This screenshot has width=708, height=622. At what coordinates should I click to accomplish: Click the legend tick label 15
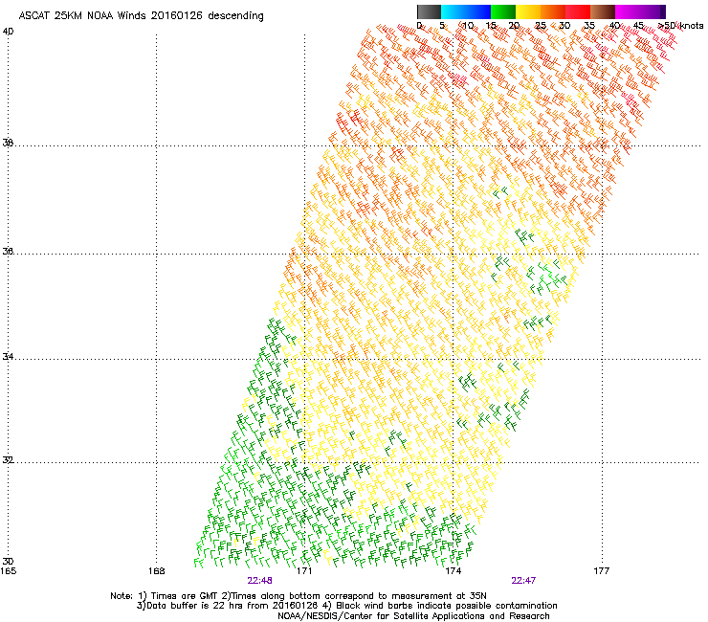coord(491,26)
